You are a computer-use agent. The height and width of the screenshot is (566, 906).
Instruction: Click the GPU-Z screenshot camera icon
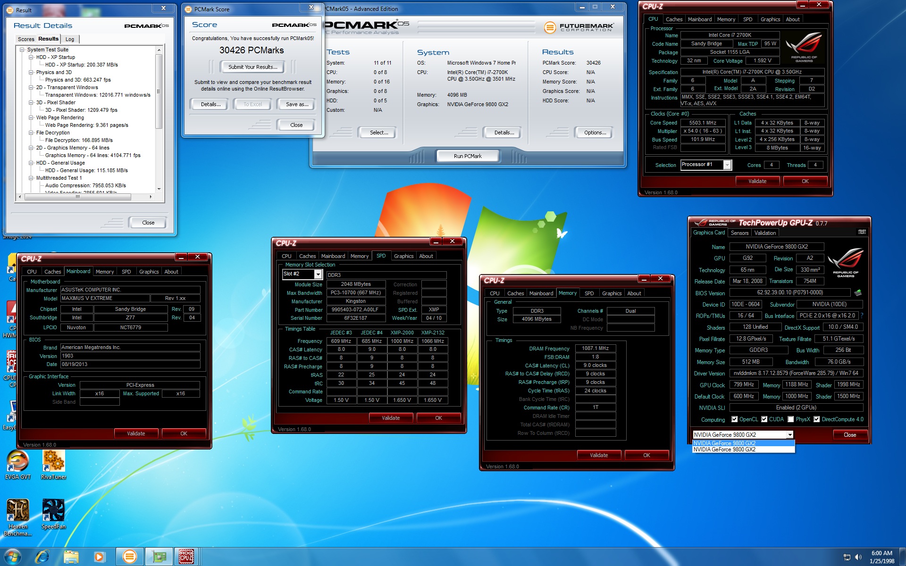pyautogui.click(x=862, y=233)
